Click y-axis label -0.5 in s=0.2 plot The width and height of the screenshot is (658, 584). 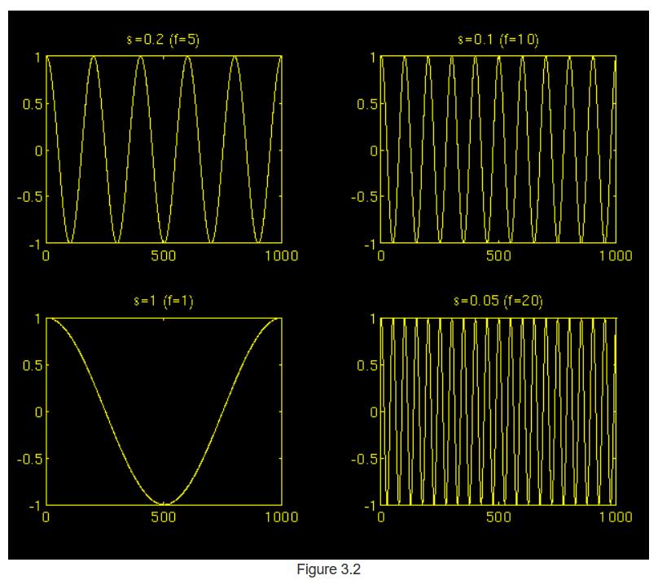coord(30,197)
